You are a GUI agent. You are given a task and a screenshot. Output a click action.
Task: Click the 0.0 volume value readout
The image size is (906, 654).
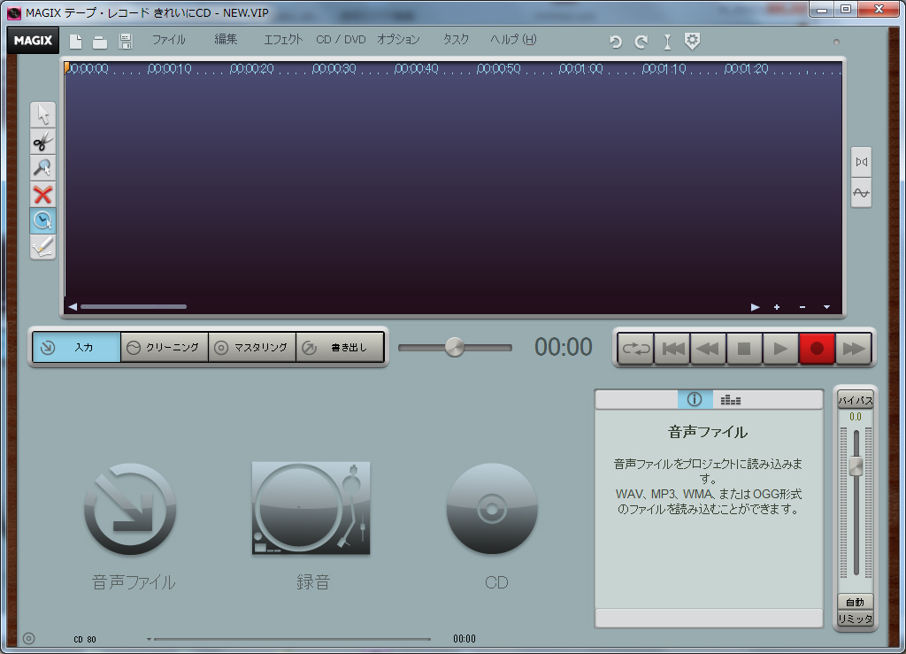[856, 417]
